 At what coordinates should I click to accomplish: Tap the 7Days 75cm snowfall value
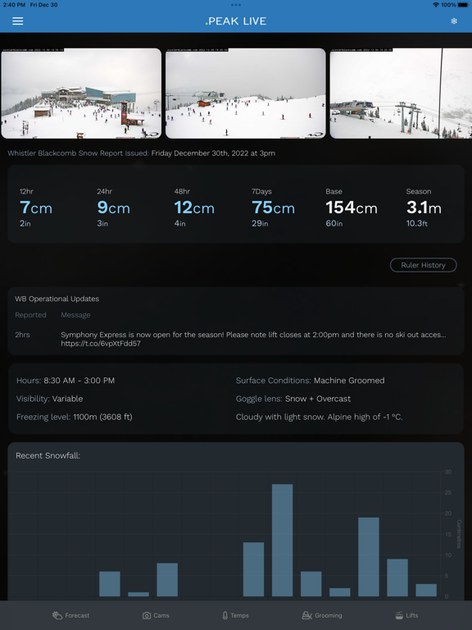click(x=274, y=208)
